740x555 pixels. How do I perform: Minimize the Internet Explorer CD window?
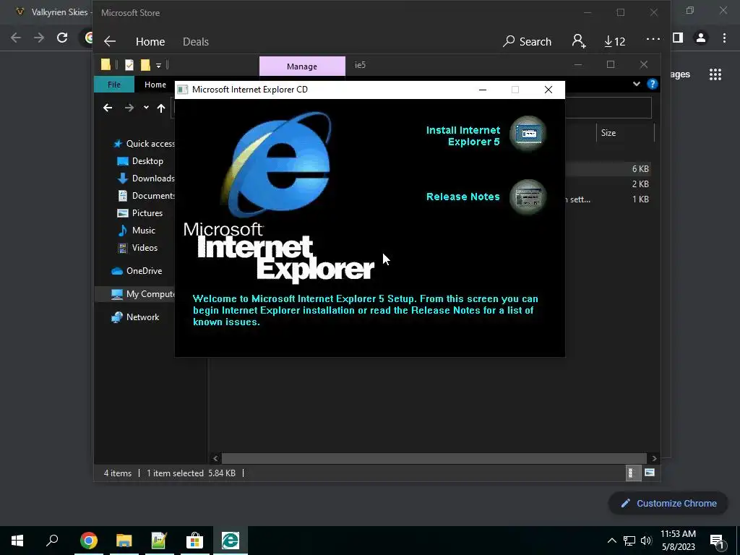(482, 90)
